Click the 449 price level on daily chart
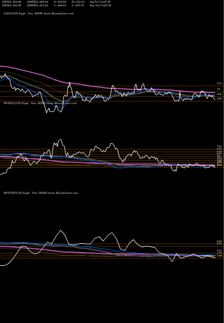The width and height of the screenshot is (224, 323). point(219,99)
